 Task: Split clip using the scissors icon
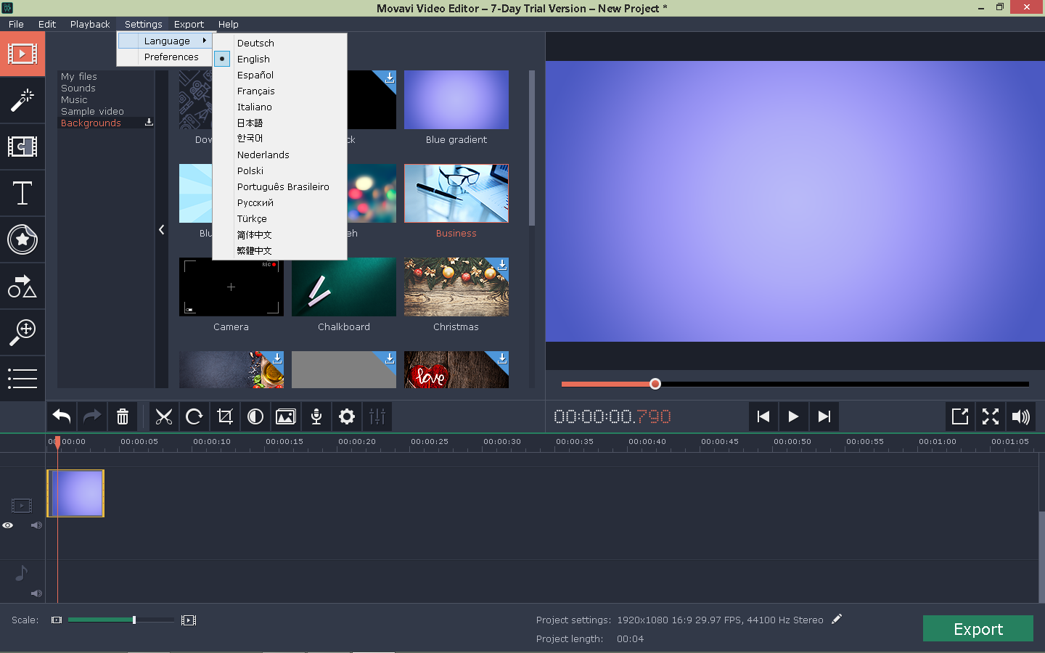[x=164, y=416]
